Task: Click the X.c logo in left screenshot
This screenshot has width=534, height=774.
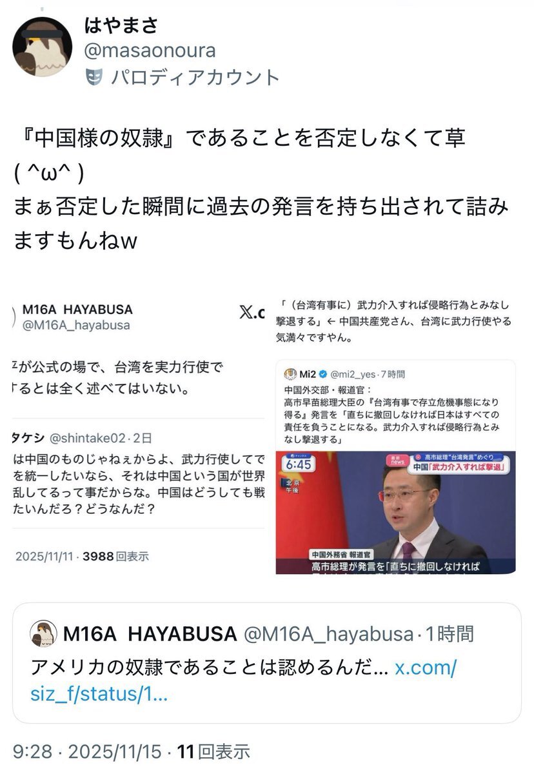Action: 251,313
